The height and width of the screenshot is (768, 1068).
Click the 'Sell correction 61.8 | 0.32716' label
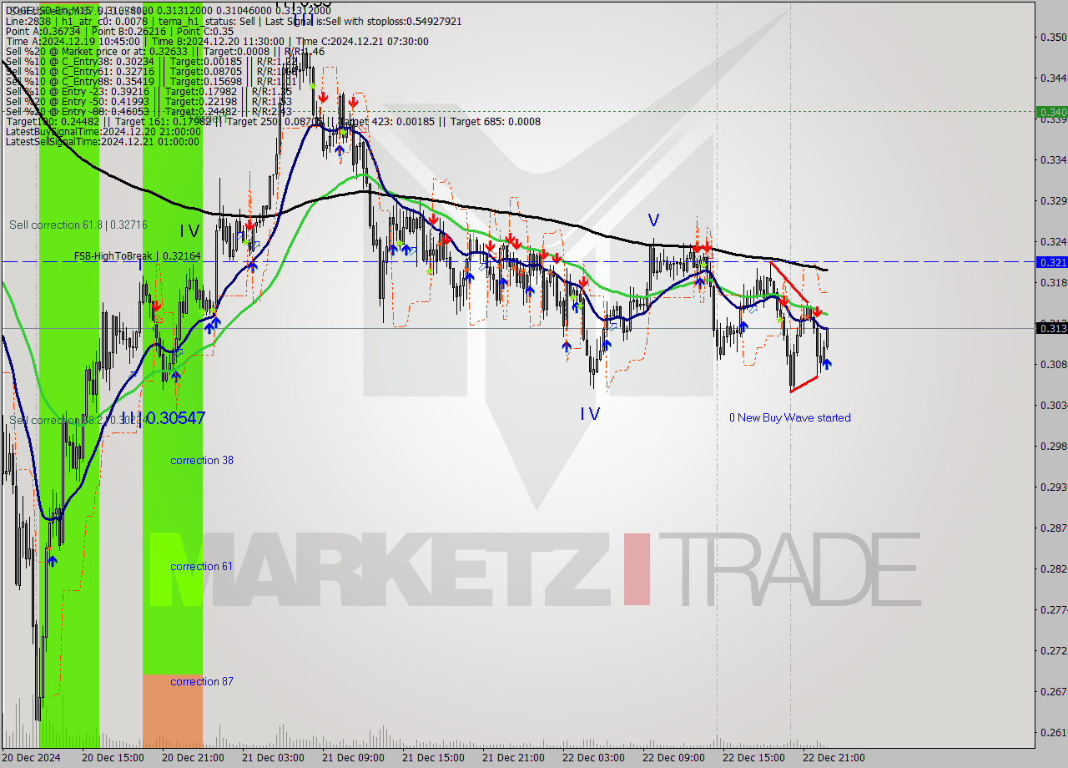(78, 225)
